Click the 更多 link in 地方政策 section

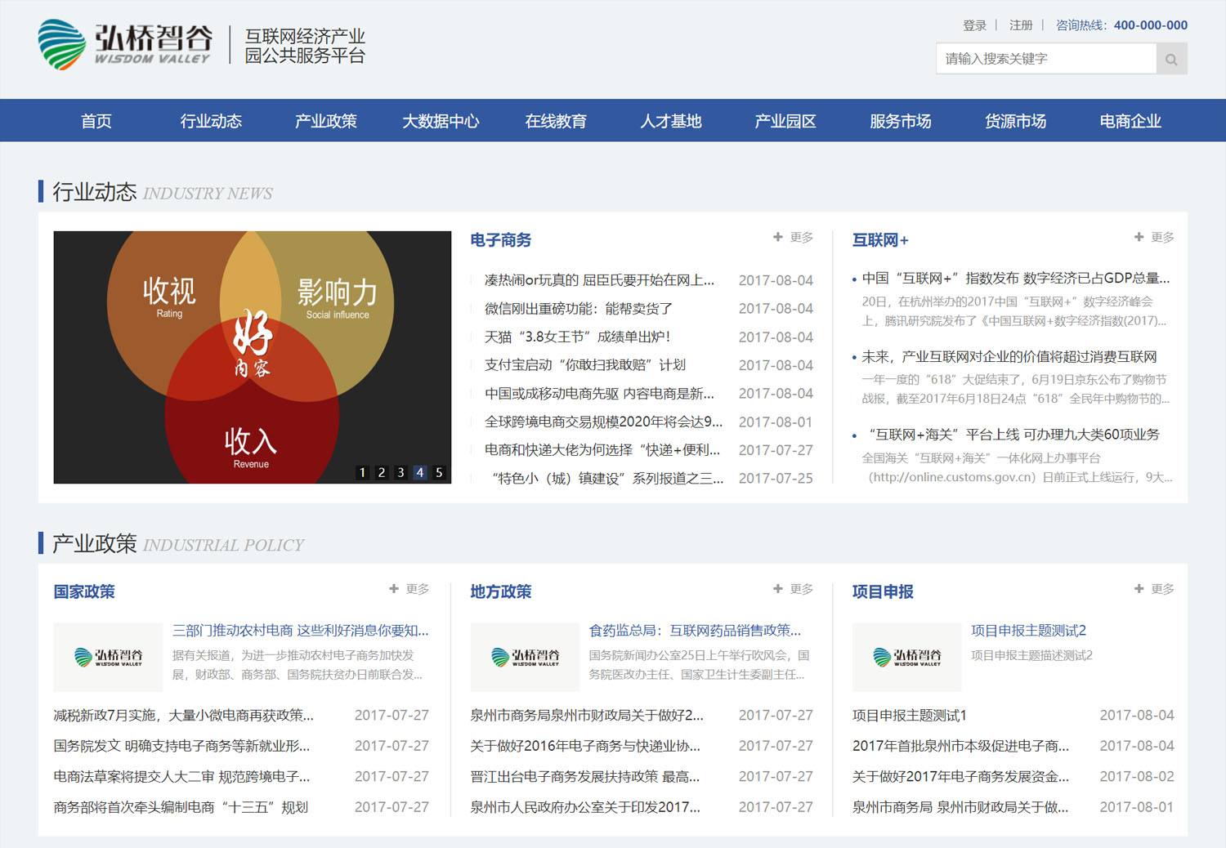pyautogui.click(x=802, y=588)
